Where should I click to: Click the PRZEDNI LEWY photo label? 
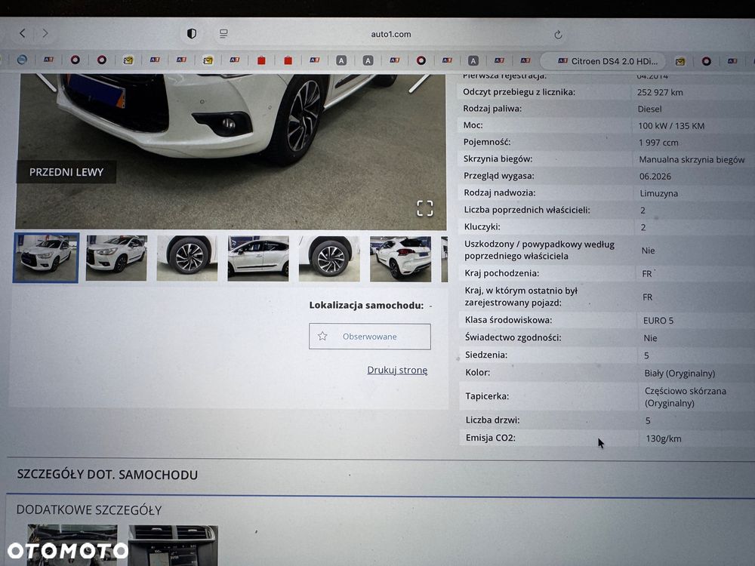pyautogui.click(x=66, y=172)
